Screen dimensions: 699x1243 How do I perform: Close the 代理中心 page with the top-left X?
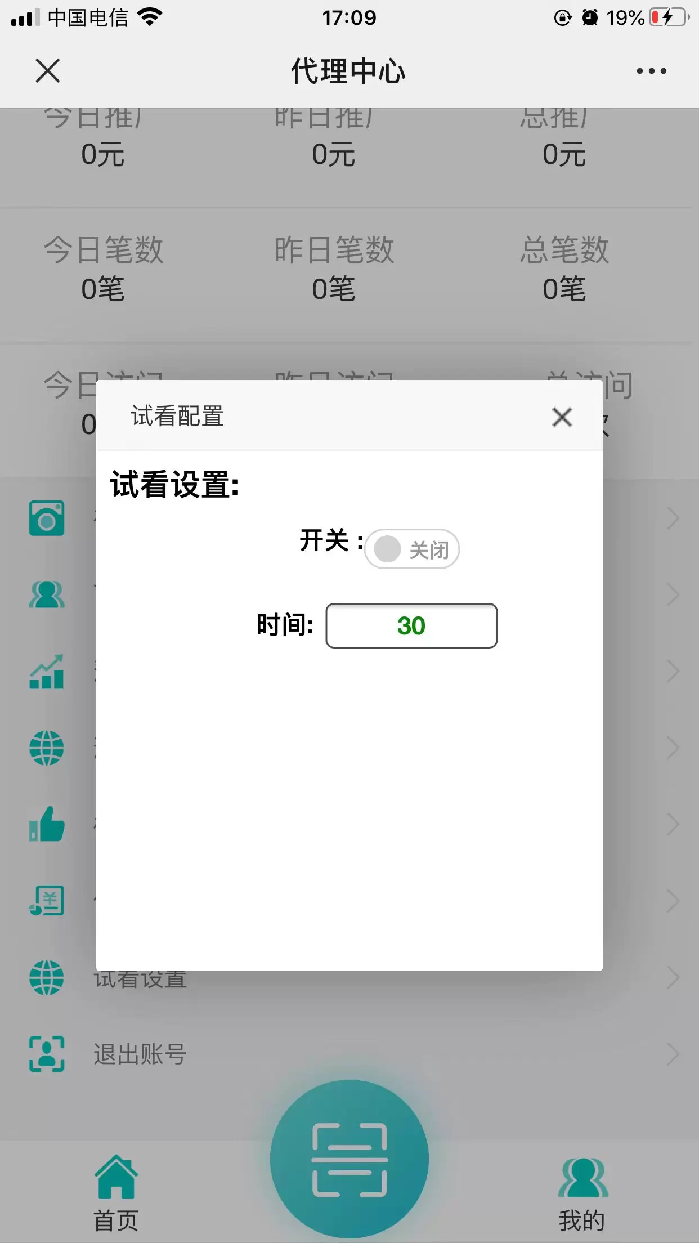pos(47,71)
